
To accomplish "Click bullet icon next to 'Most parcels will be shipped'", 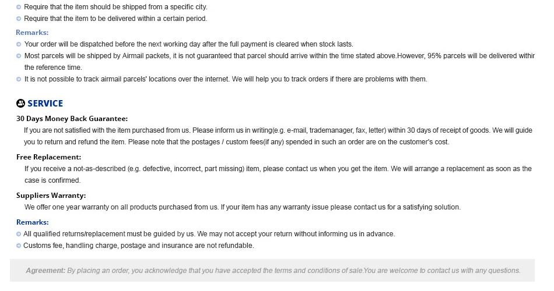I will point(19,56).
